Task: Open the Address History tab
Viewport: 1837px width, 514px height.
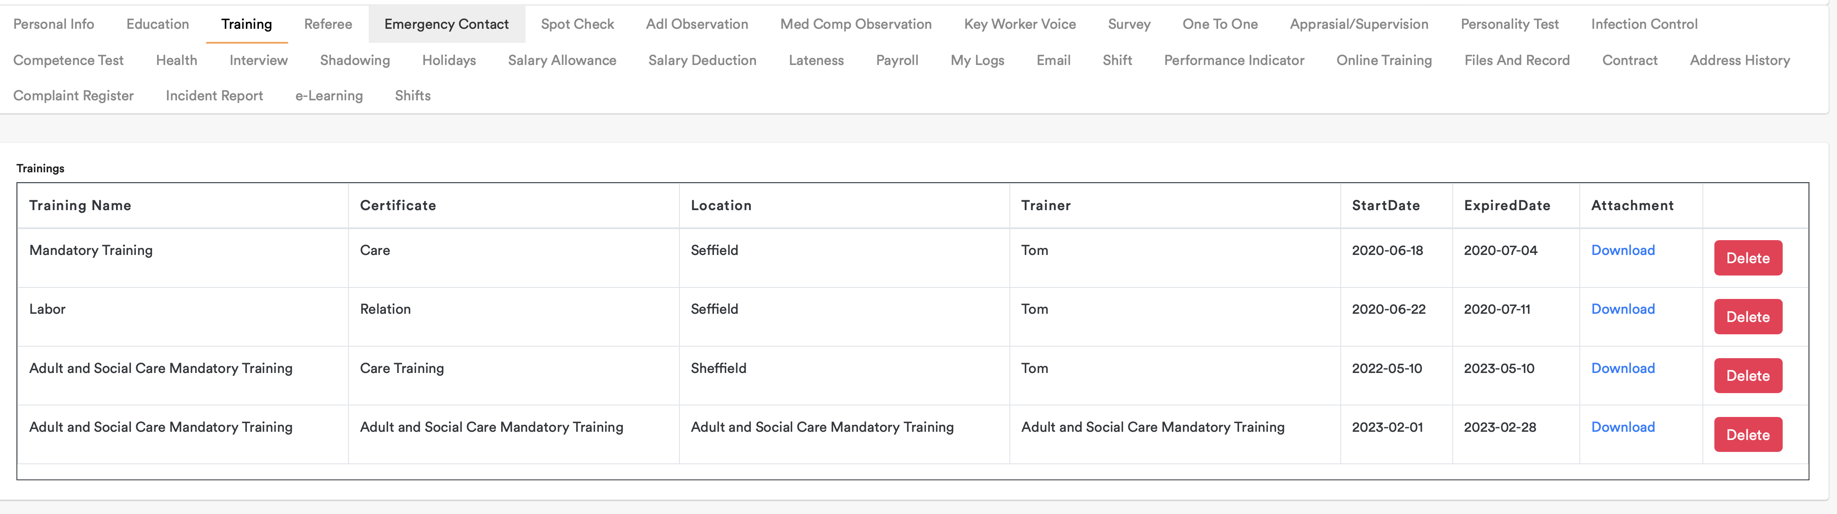Action: click(1739, 60)
